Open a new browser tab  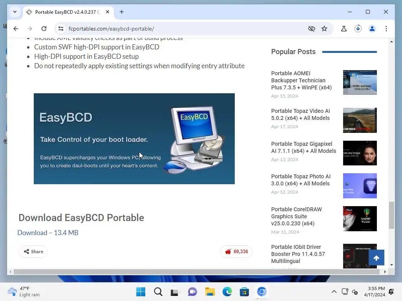pyautogui.click(x=122, y=12)
